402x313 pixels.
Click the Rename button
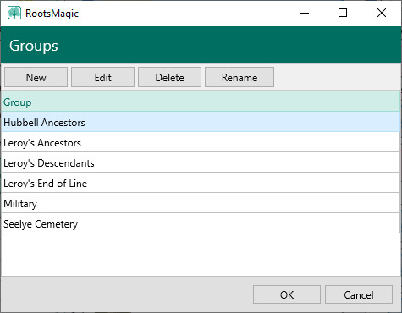(240, 77)
